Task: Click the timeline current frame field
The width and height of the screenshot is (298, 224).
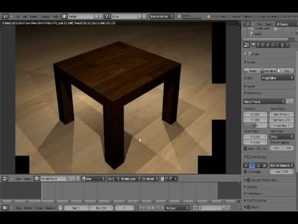Action: click(124, 208)
